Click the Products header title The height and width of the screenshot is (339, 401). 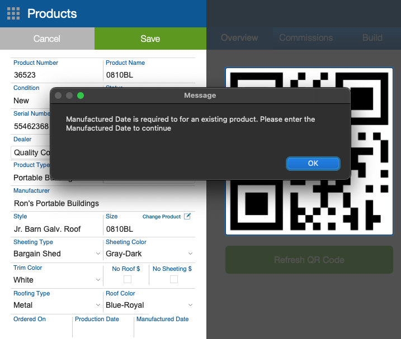point(52,13)
